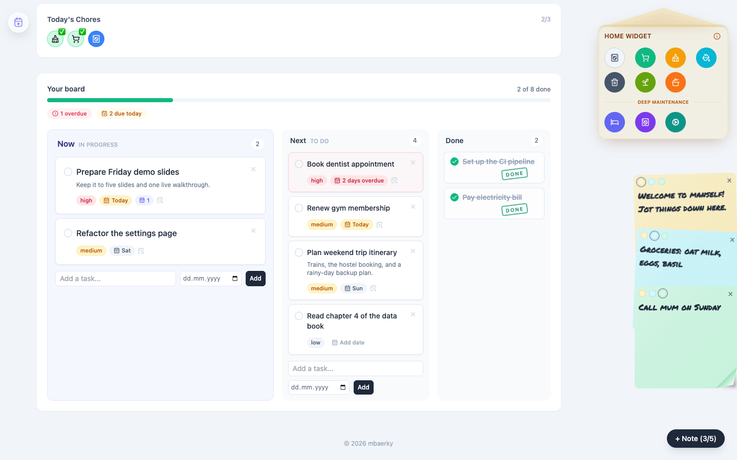The height and width of the screenshot is (460, 737).
Task: Select the white washing machine icon in Home Widget
Action: (615, 58)
